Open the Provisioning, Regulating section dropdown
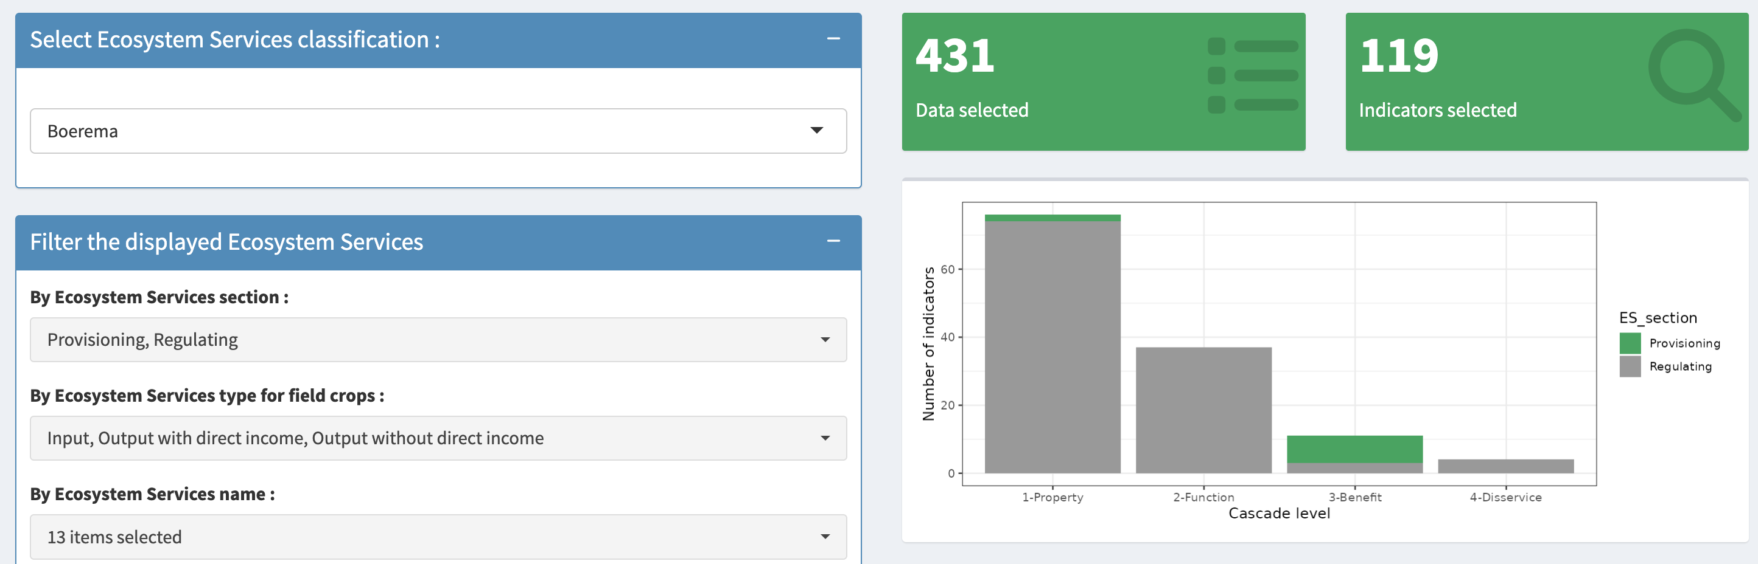 point(438,339)
